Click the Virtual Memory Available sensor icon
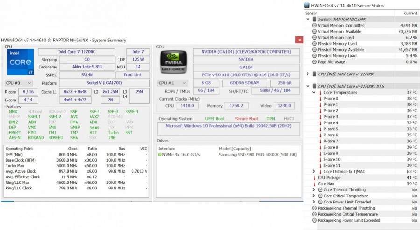The height and width of the screenshot is (230, 420). click(315, 32)
